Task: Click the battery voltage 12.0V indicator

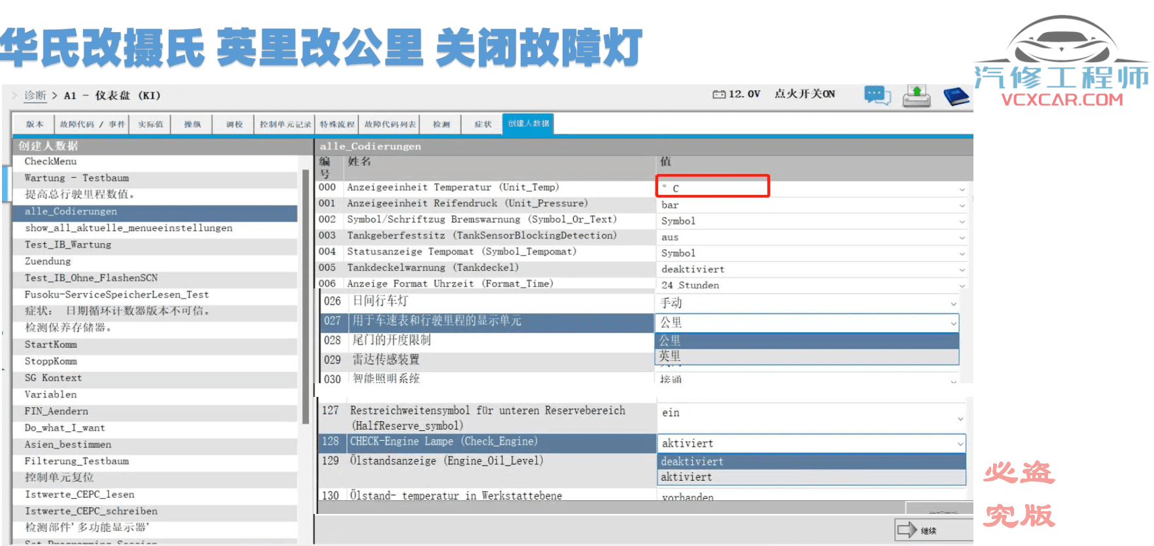Action: [737, 94]
